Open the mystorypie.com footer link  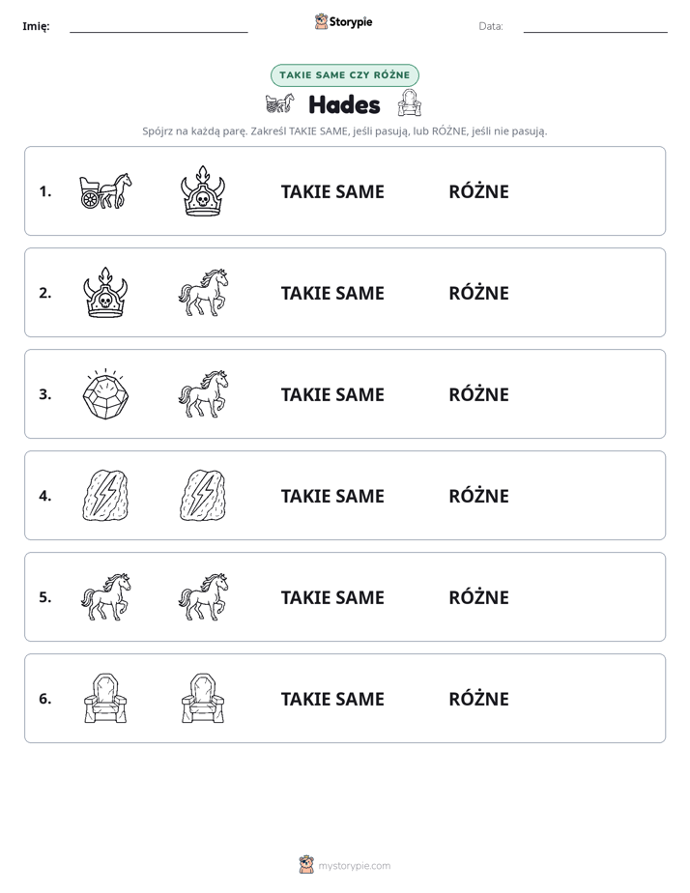tap(345, 865)
